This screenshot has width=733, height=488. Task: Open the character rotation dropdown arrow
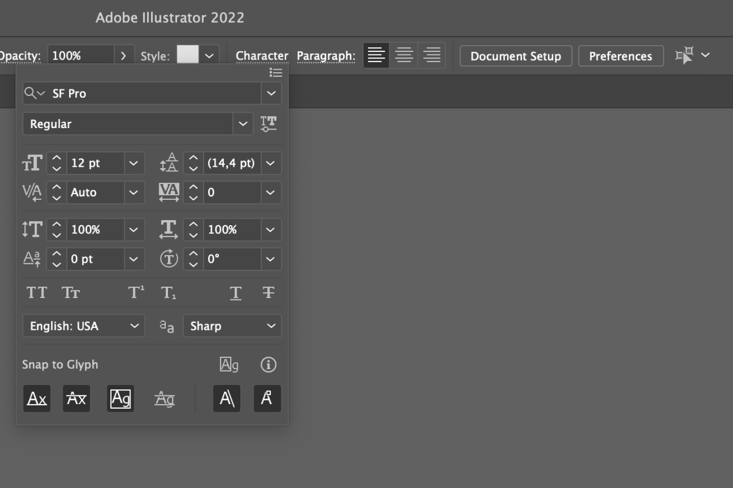pyautogui.click(x=270, y=259)
